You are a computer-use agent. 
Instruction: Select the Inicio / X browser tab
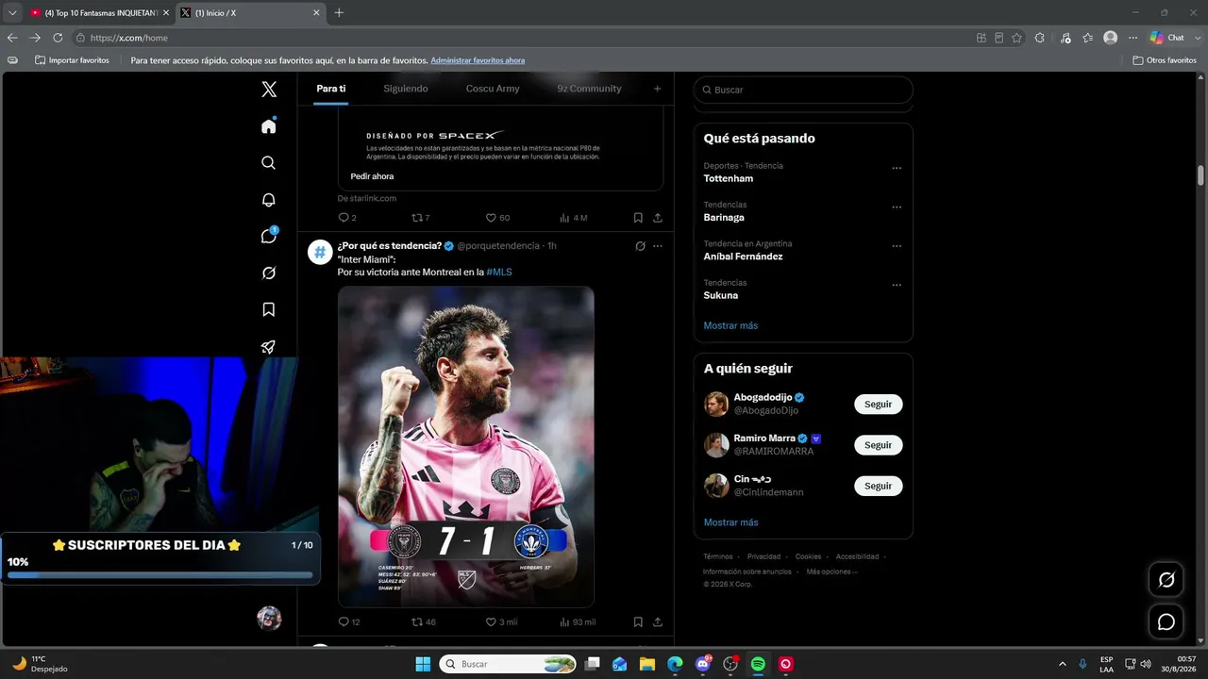pos(250,12)
